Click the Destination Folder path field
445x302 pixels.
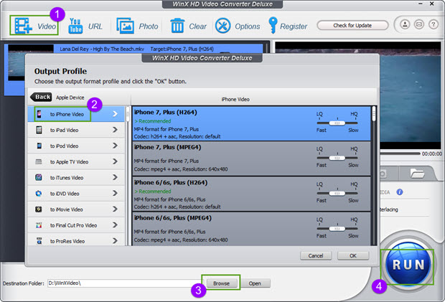pos(125,283)
